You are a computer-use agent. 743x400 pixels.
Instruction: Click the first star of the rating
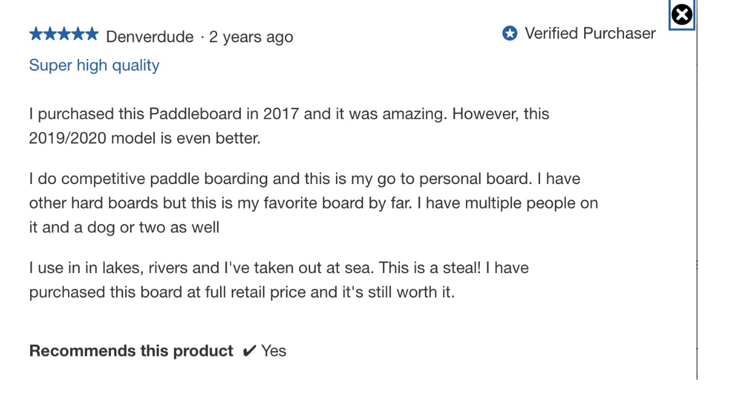(x=36, y=34)
